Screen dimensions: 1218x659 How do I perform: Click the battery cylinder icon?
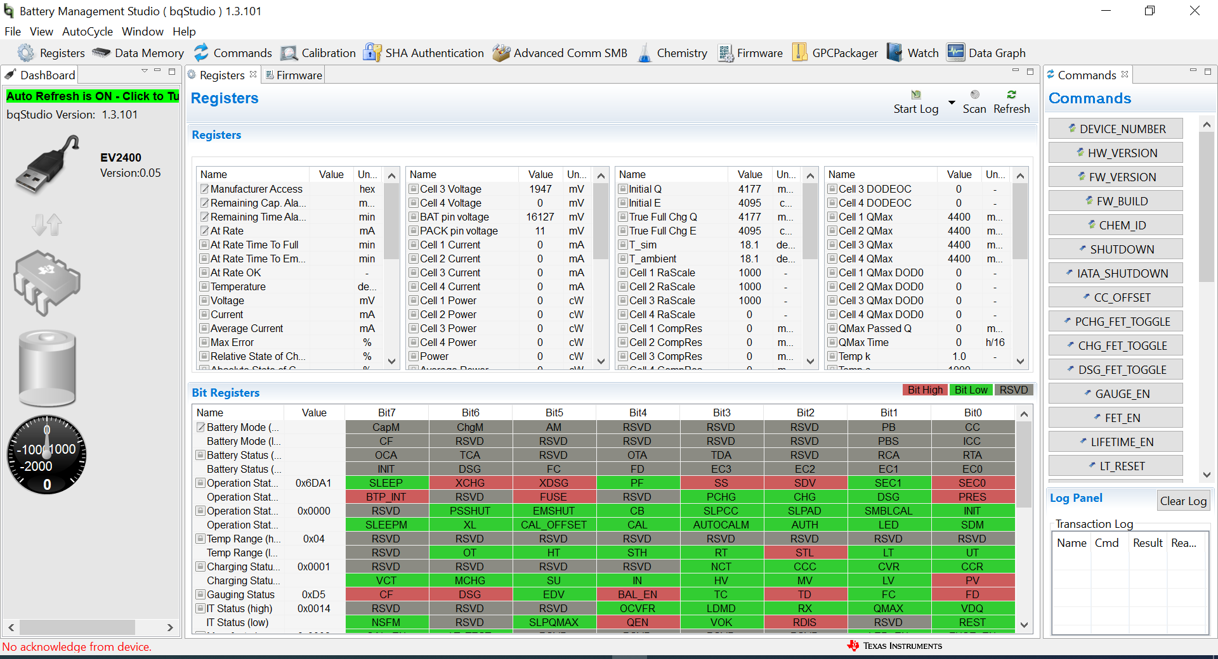(x=48, y=368)
